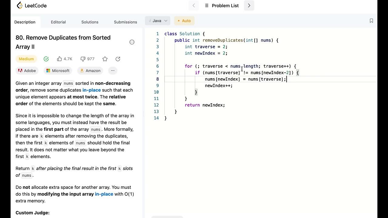This screenshot has width=388, height=218.
Task: Open the Problem List
Action: [x=222, y=5]
